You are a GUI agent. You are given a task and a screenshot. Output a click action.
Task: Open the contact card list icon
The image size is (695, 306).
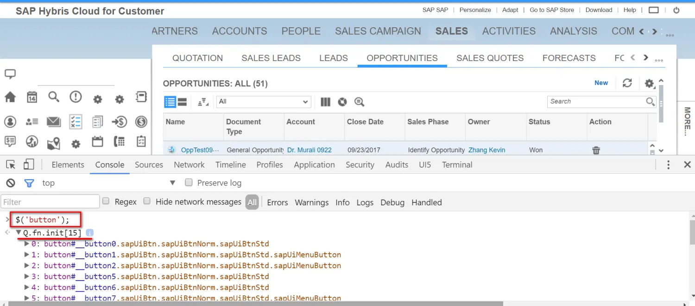point(32,122)
